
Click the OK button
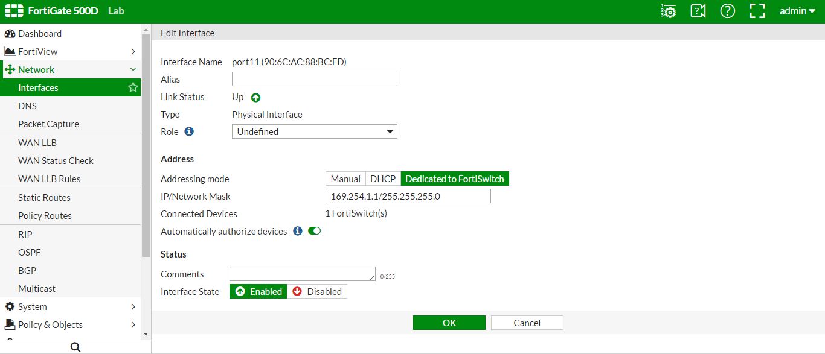(449, 323)
